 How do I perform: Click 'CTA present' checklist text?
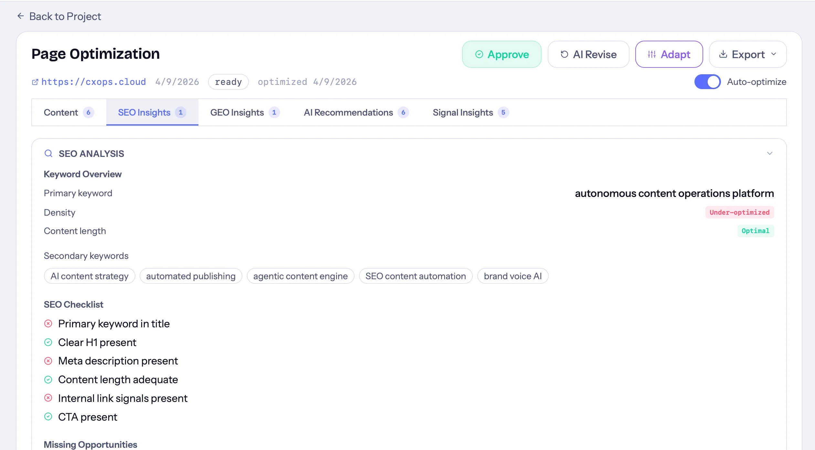(x=88, y=417)
